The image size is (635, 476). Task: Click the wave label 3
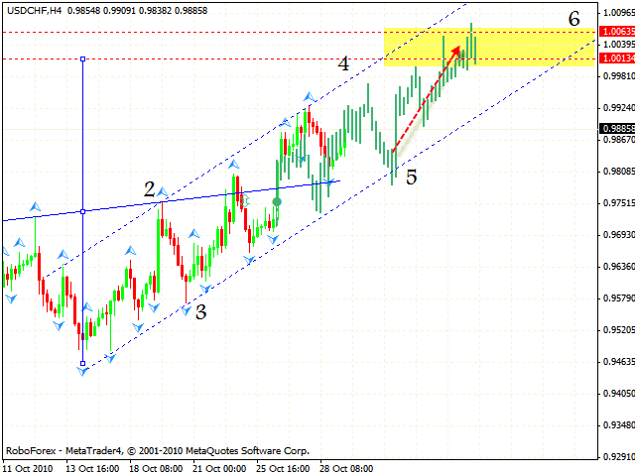point(200,312)
